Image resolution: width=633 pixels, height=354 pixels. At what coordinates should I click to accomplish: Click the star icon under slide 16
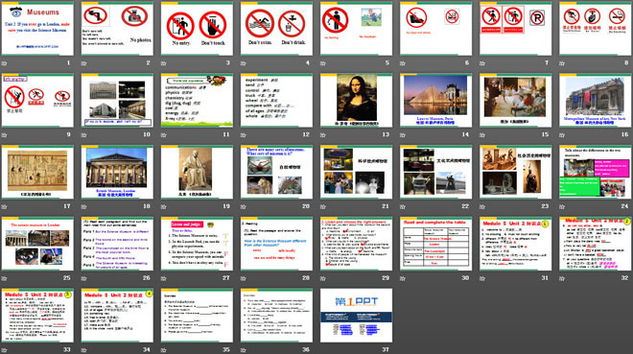pyautogui.click(x=562, y=135)
